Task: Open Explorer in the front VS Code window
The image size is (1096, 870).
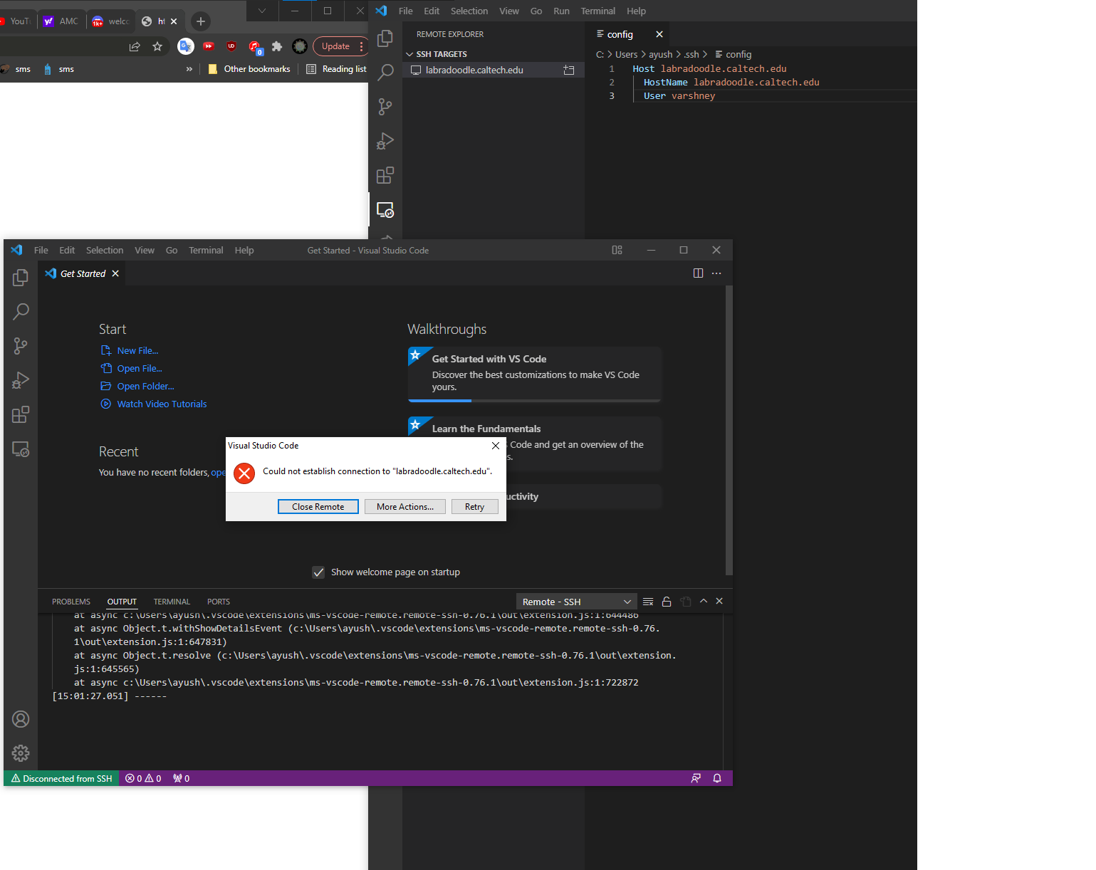Action: [x=21, y=277]
